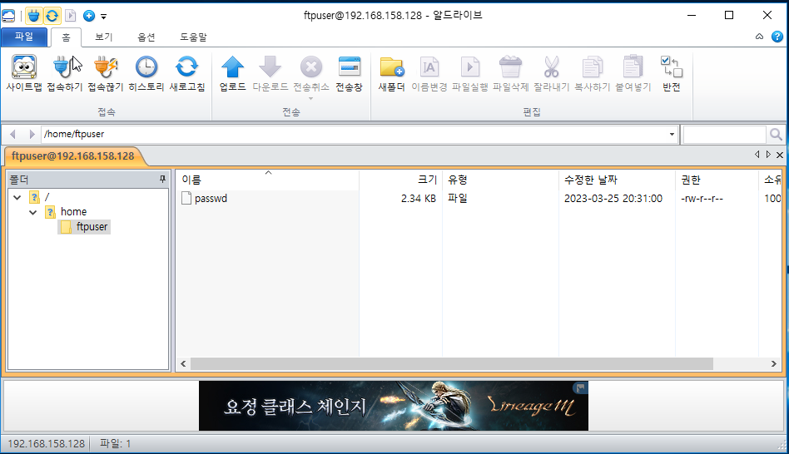Pin the 폴더 panel pushpin
This screenshot has height=454, width=789.
tap(162, 179)
